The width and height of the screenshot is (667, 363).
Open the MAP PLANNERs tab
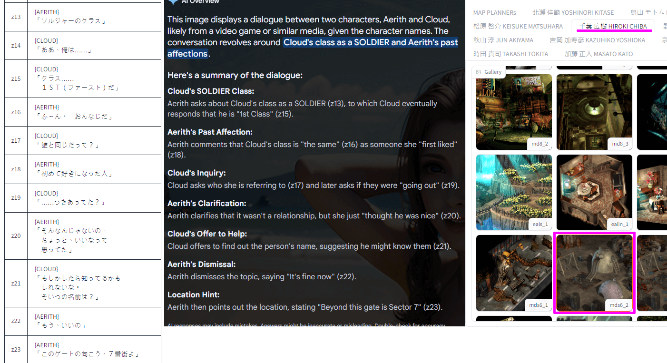[494, 12]
